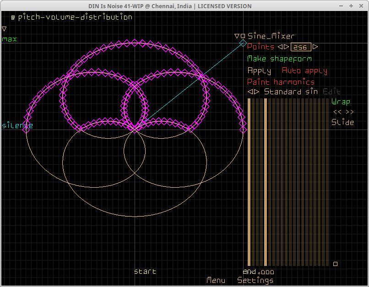Viewport: 369px width, 287px height.
Task: Toggle the Wrap option
Action: coord(341,102)
